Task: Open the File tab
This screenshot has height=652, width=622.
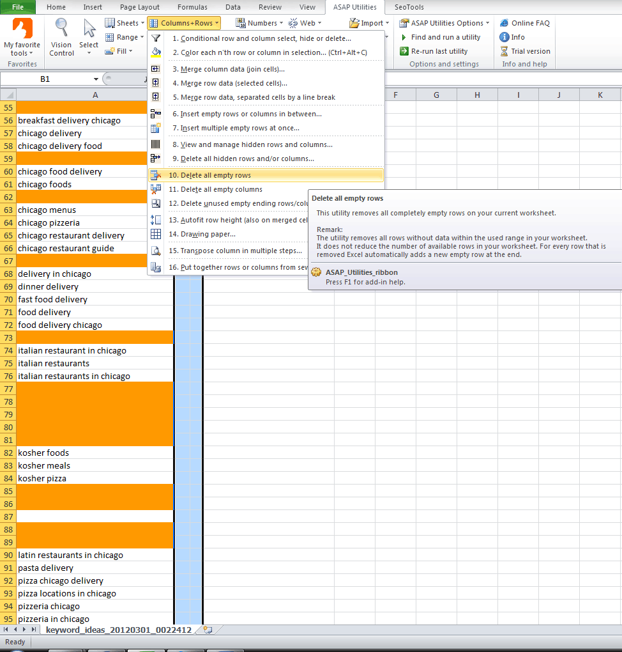Action: click(x=18, y=7)
